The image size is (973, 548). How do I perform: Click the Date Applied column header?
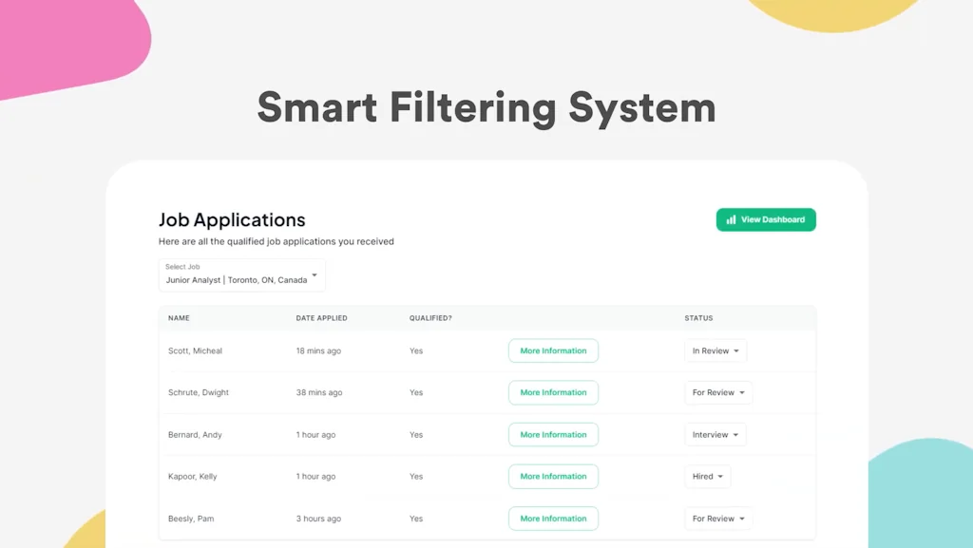pos(321,318)
